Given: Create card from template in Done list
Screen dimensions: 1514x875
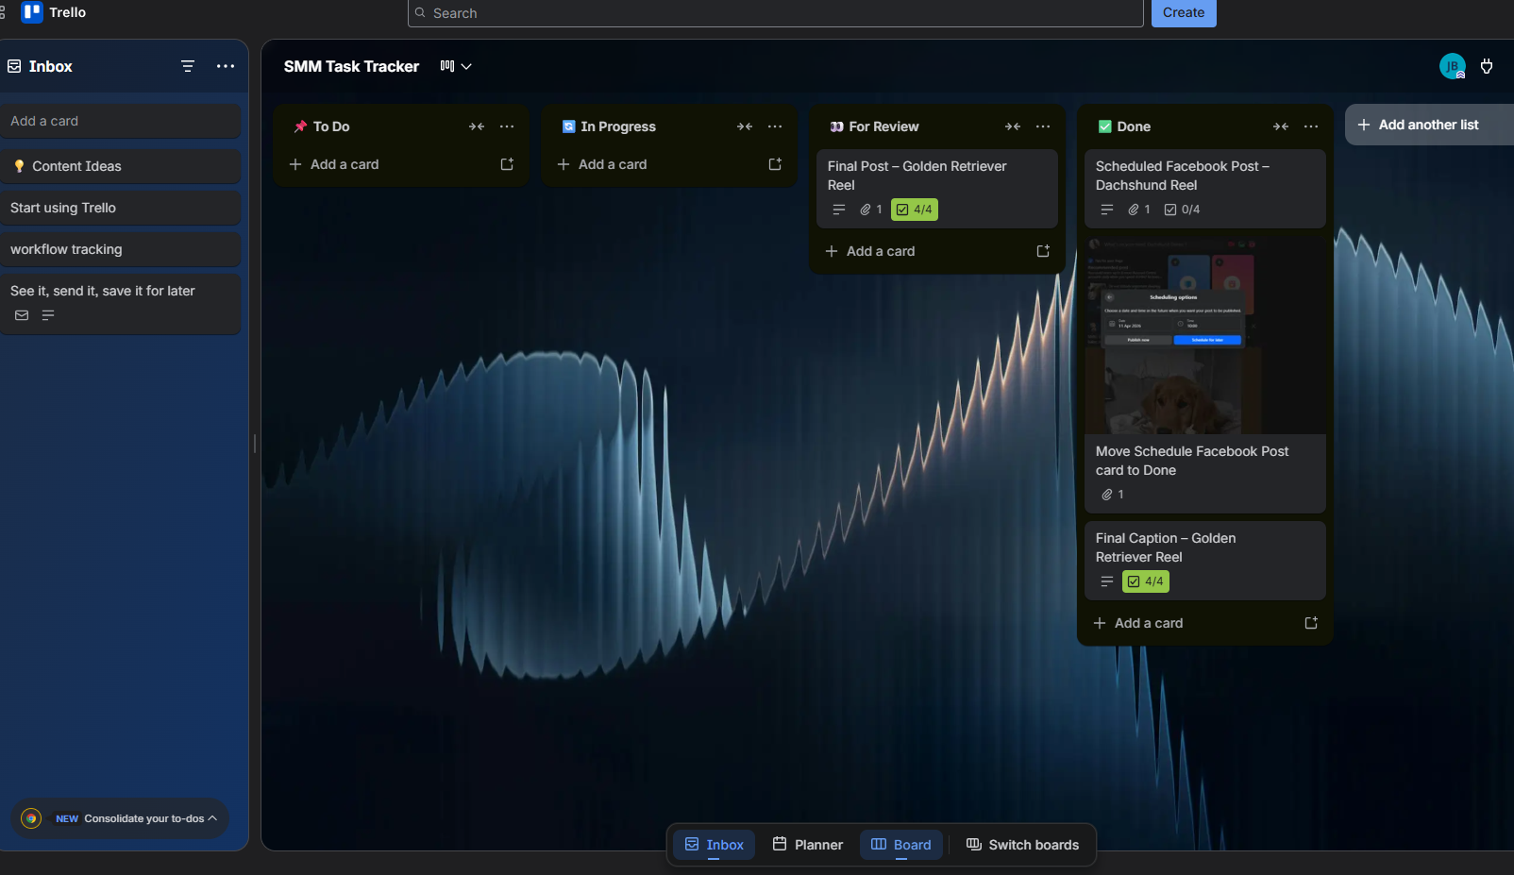Looking at the screenshot, I should [1311, 623].
